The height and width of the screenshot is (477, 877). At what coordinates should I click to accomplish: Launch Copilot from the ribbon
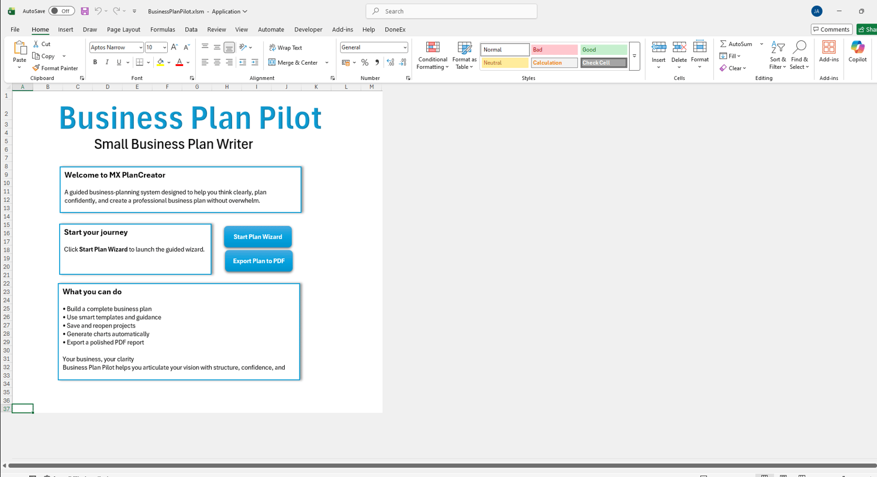click(858, 51)
